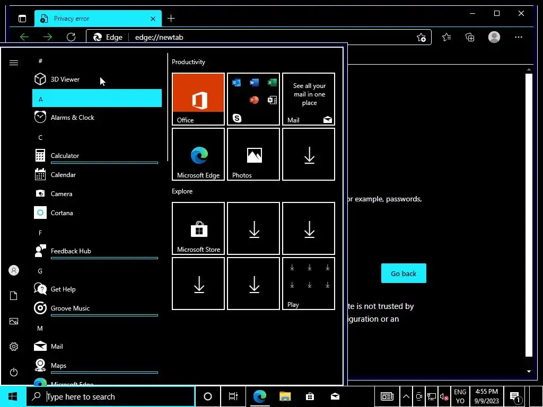Click the taskbar search box
The width and height of the screenshot is (543, 407).
111,396
